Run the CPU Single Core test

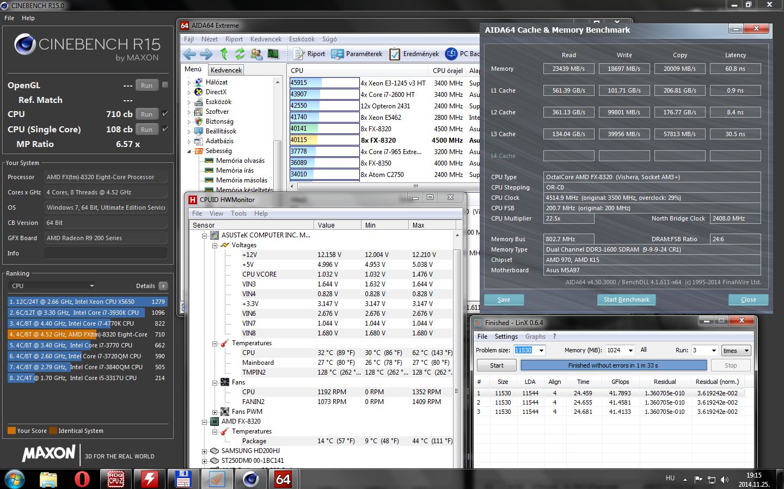coord(146,130)
